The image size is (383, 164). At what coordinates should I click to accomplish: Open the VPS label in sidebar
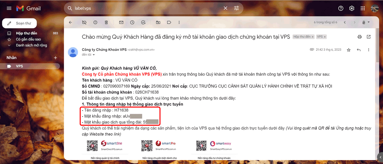(20, 66)
